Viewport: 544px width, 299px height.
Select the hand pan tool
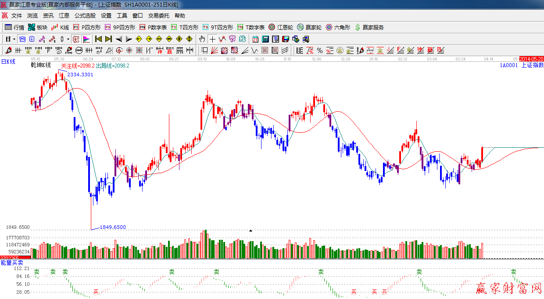click(202, 39)
